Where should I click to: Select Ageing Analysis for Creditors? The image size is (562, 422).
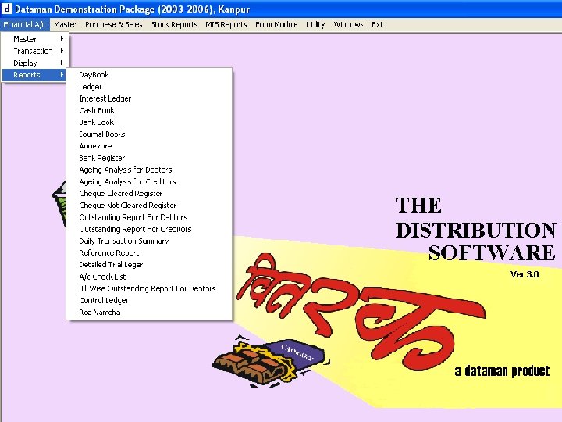[x=149, y=181]
